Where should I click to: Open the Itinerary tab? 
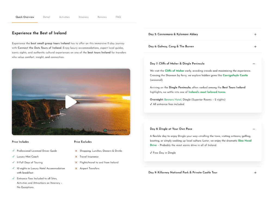84,17
